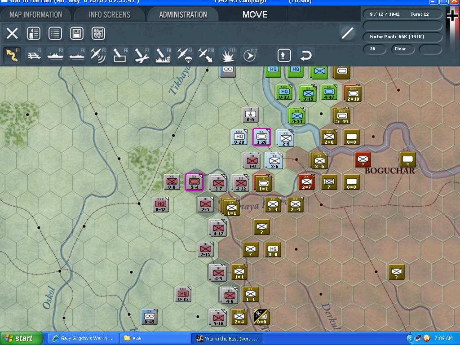Switch to Gary Grigsby's War in... taskbar item
Image resolution: width=460 pixels, height=345 pixels.
tap(83, 339)
